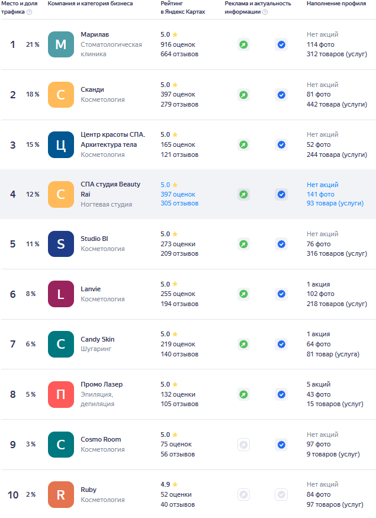Click the company name 'Ruby'

89,490
